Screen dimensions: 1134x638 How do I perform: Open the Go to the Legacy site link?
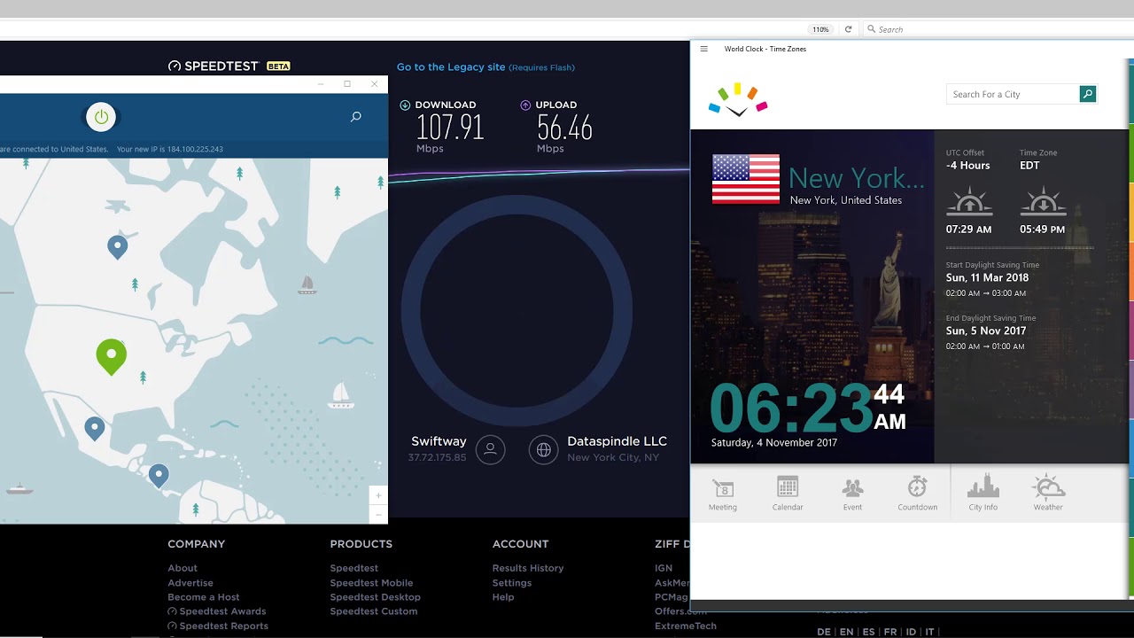485,67
